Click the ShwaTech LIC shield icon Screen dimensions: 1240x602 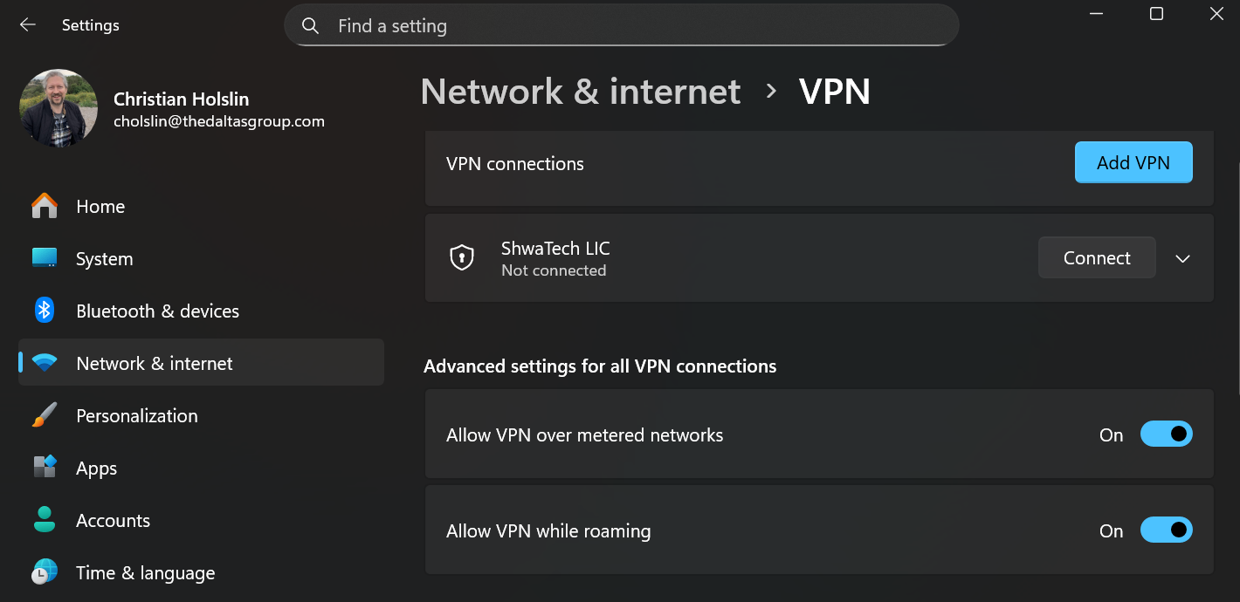tap(462, 257)
